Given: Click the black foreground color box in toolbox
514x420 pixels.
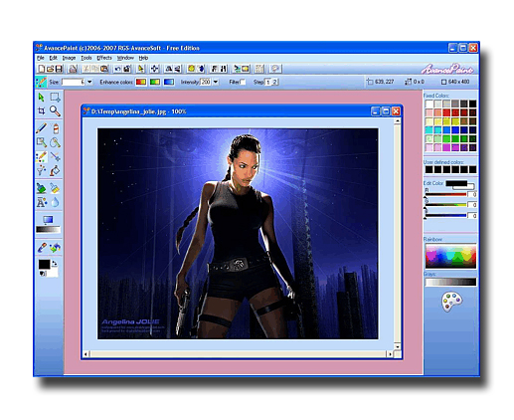Looking at the screenshot, I should [x=44, y=265].
